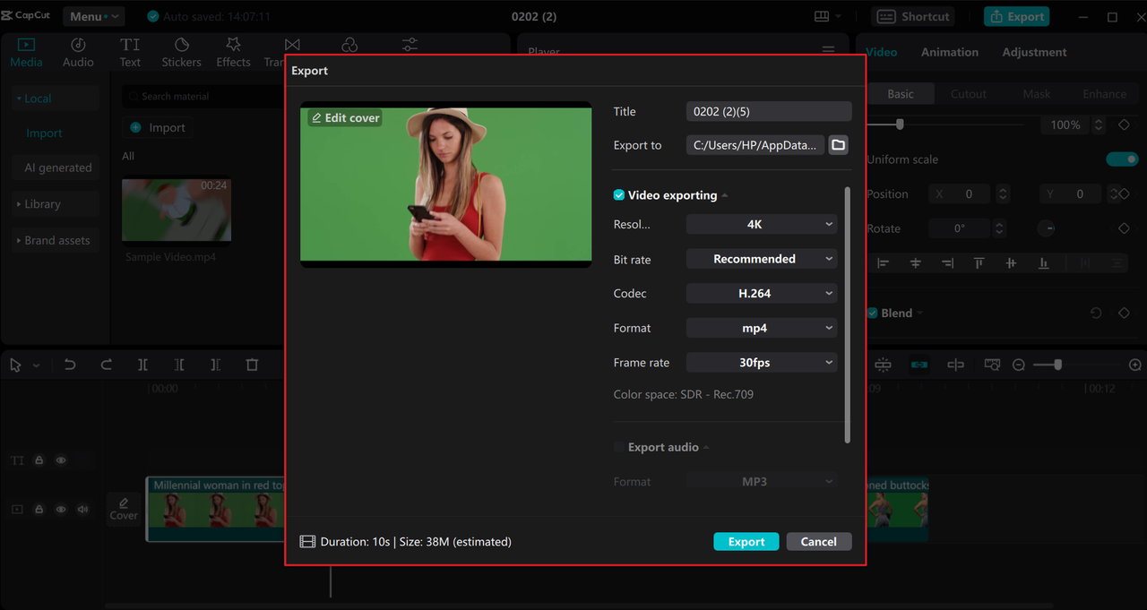Hide the text track with eye icon
This screenshot has width=1147, height=610.
(x=61, y=460)
